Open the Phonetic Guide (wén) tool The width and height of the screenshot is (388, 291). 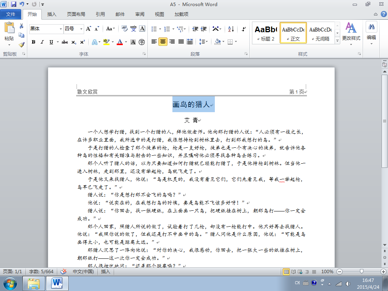(133, 29)
